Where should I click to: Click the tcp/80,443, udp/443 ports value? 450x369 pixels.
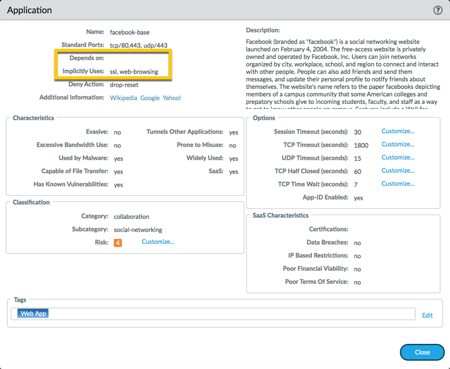[139, 46]
